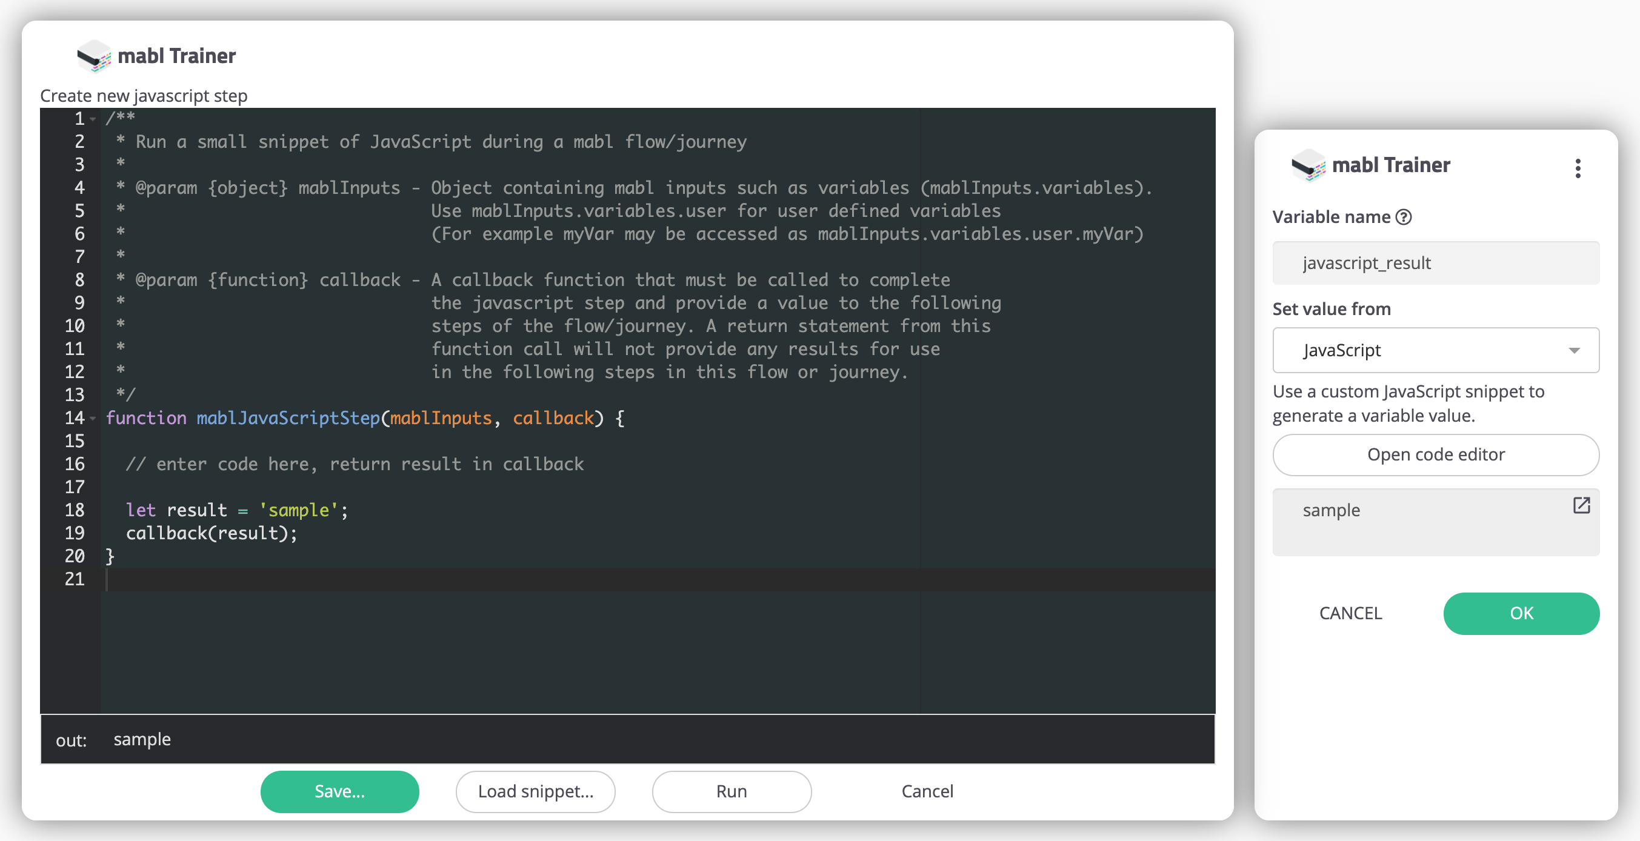Click the mabl logo in the right panel
Screen dimensions: 1640x841
[x=1308, y=165]
